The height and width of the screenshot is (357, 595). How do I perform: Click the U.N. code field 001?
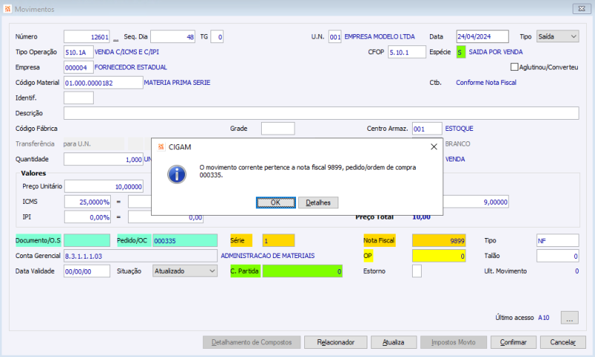335,36
